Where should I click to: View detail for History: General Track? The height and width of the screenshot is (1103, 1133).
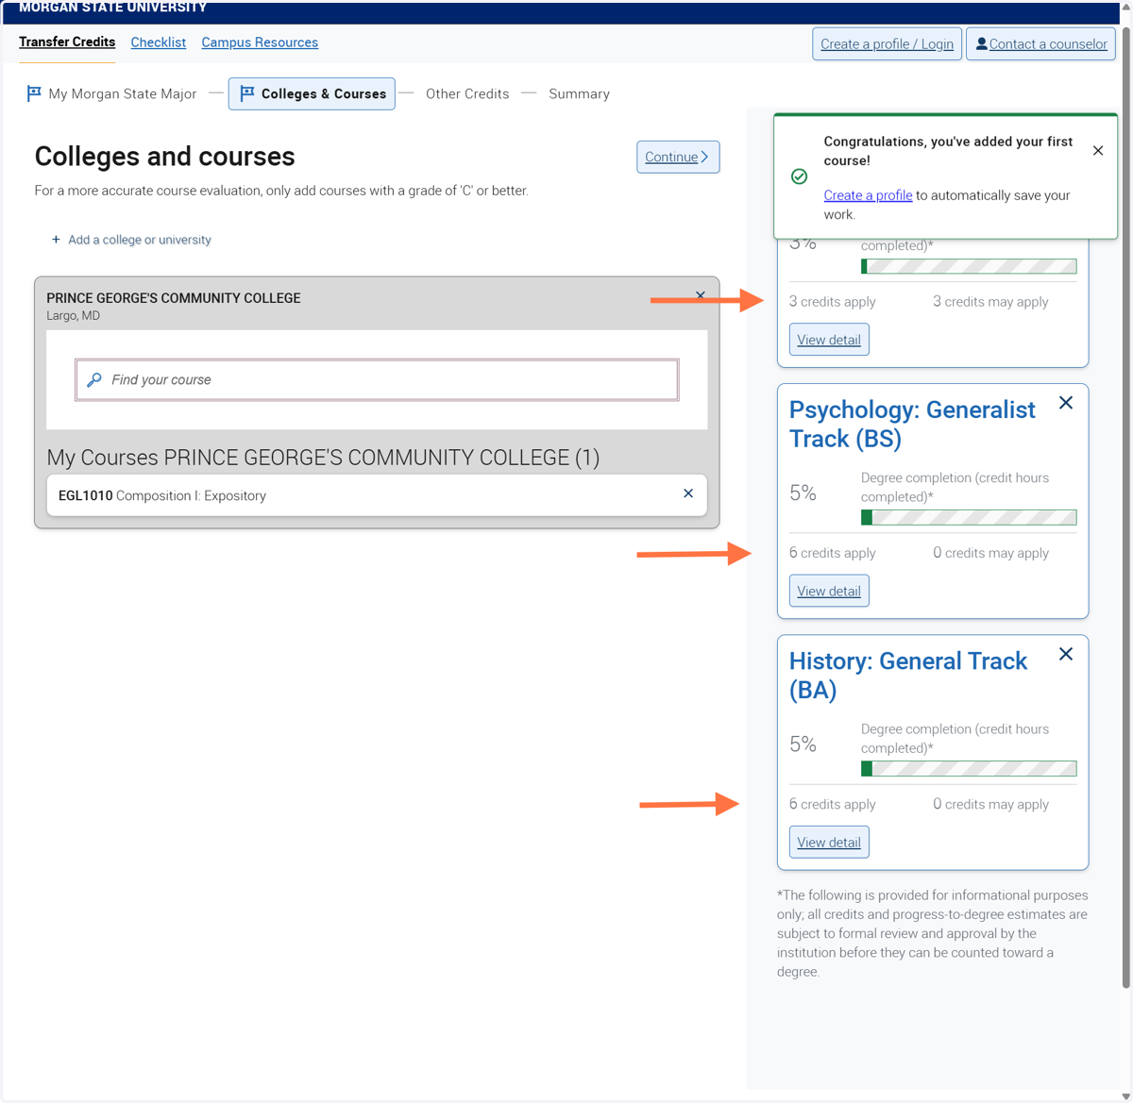coord(829,842)
